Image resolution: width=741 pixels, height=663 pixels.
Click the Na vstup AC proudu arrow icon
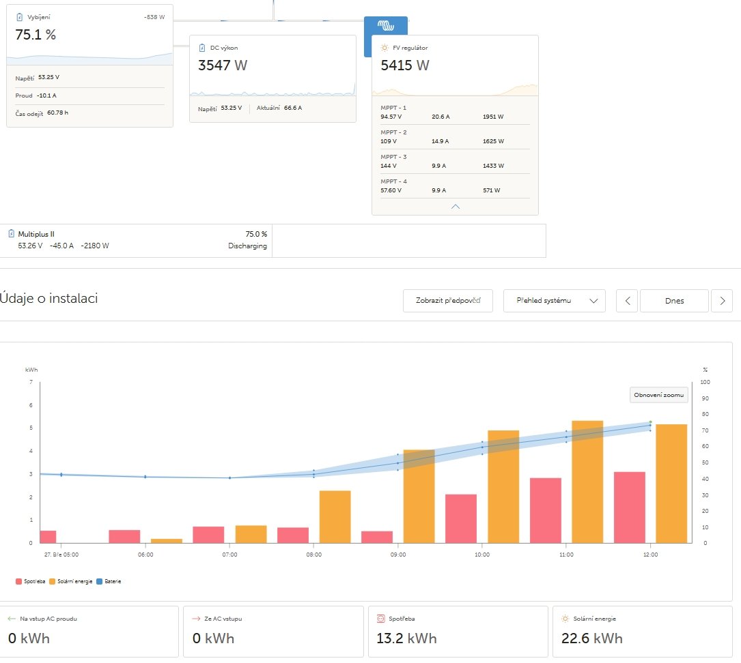coord(11,619)
